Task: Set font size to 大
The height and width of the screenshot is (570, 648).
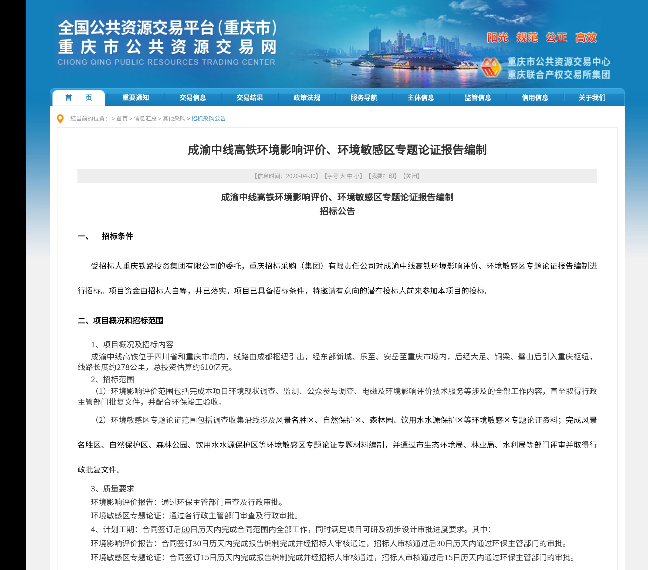Action: [x=343, y=176]
